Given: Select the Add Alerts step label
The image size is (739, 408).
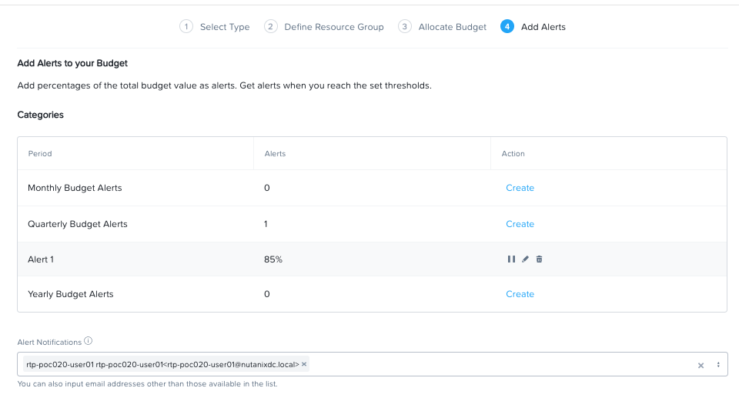Looking at the screenshot, I should pyautogui.click(x=543, y=27).
